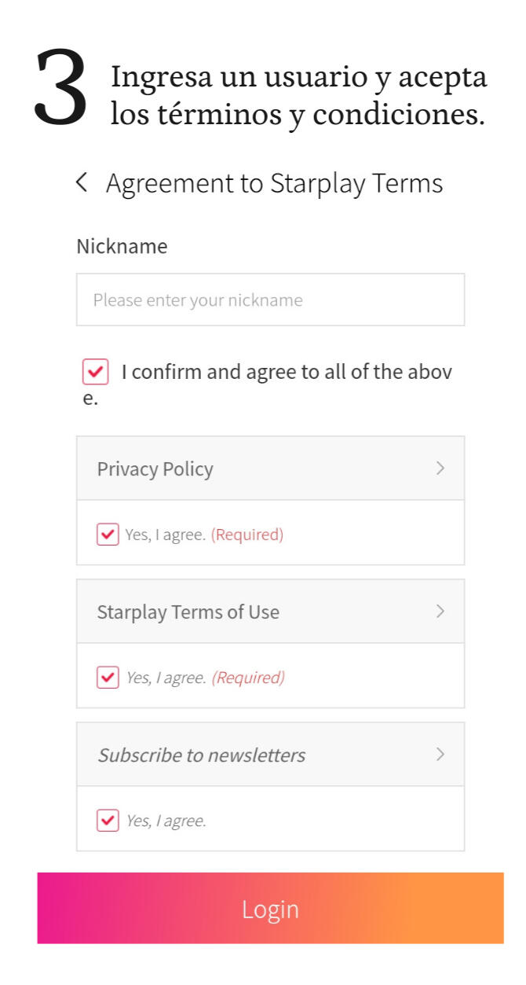Click the large step number 3

[60, 88]
